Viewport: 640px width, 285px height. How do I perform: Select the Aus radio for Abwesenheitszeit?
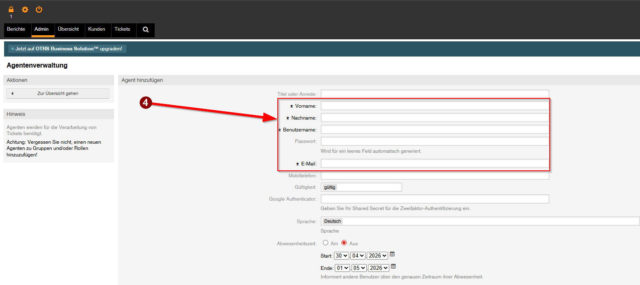[x=344, y=243]
